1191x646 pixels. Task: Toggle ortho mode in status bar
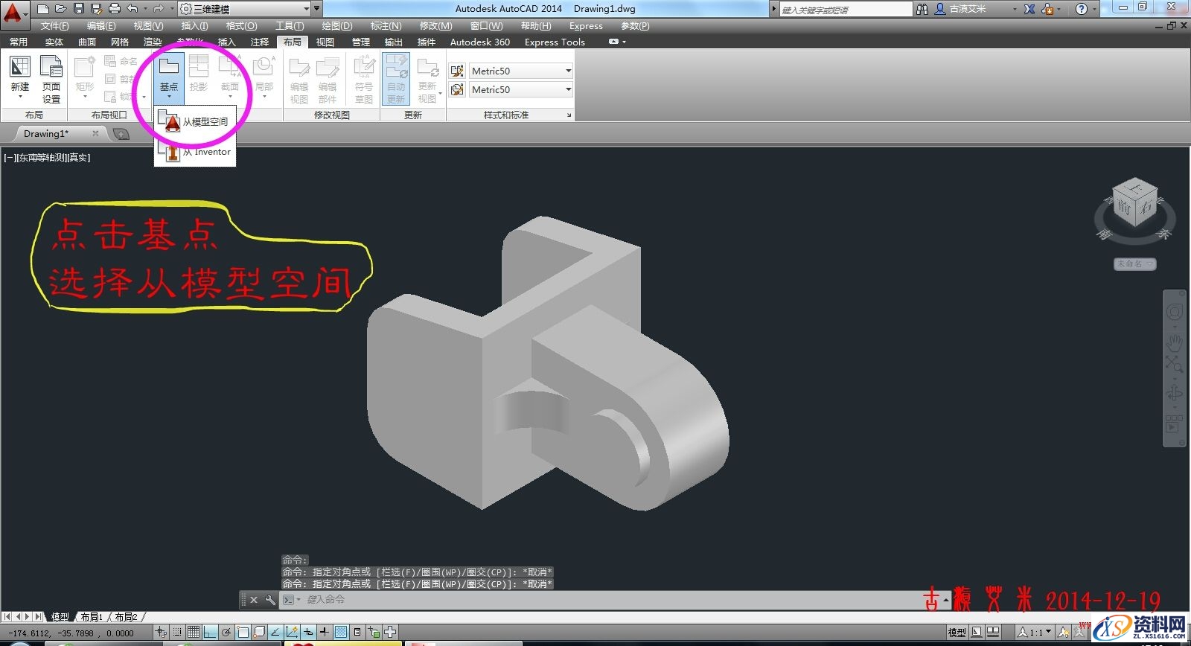(x=210, y=633)
